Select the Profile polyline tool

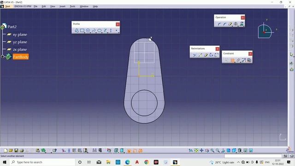click(x=77, y=30)
